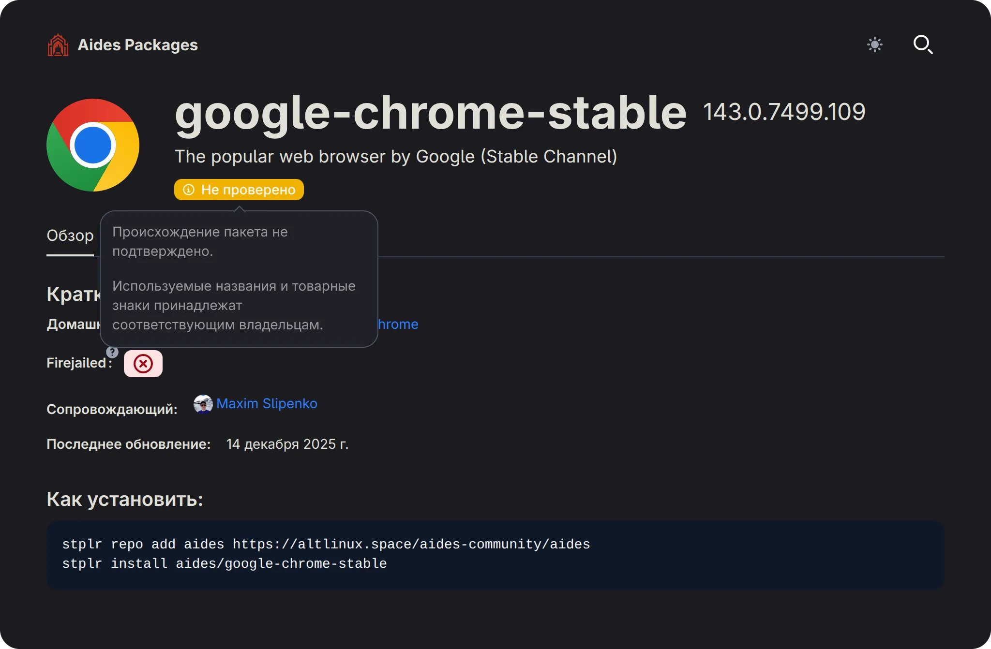The height and width of the screenshot is (649, 991).
Task: Open the partially hidden homepage Chrome link
Action: (x=398, y=324)
